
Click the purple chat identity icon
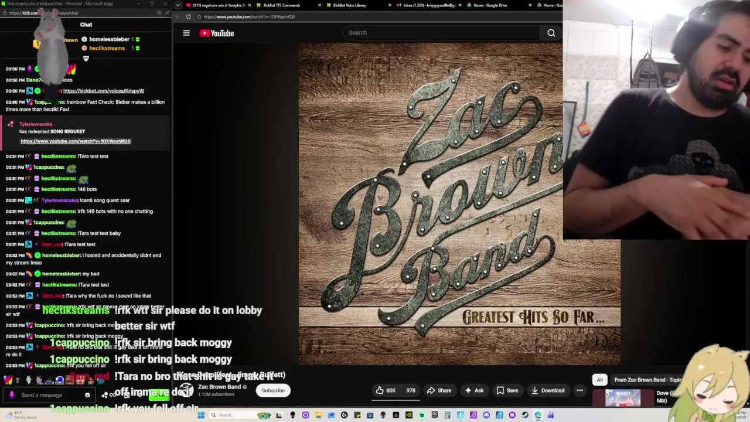pos(12,395)
